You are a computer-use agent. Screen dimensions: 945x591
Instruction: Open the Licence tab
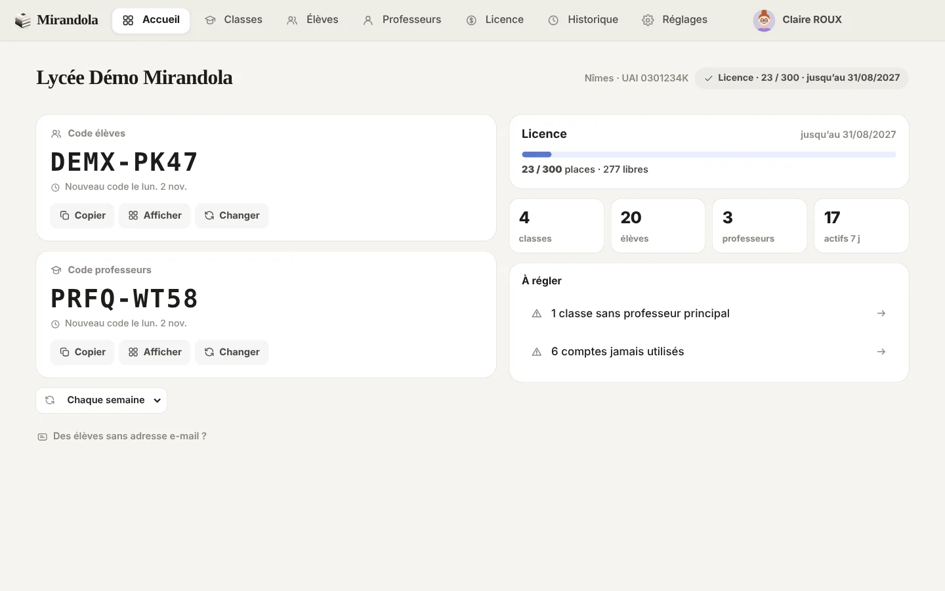point(495,20)
